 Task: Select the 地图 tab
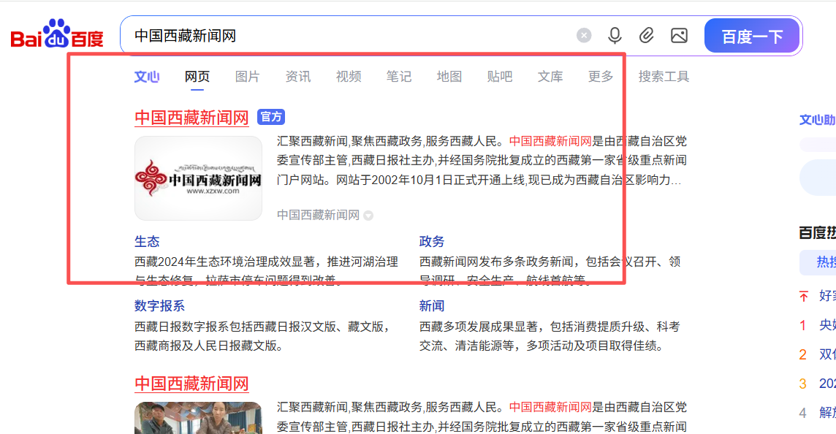tap(449, 76)
